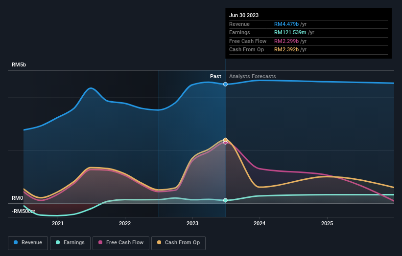Click the RM2.392b cash from op value

286,50
